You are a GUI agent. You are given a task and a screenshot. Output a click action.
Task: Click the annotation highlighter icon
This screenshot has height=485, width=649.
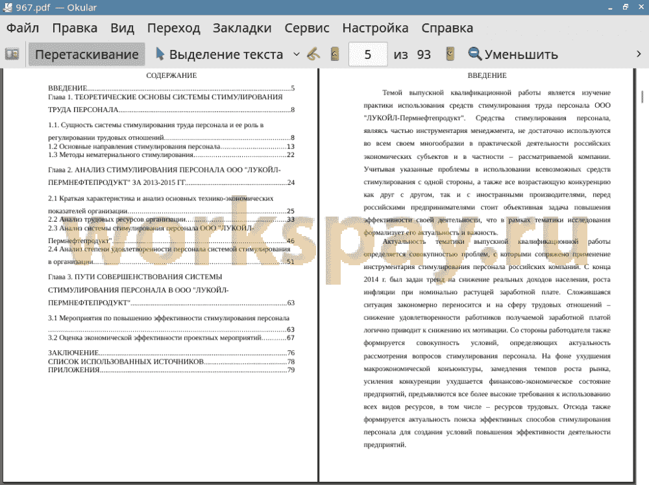[313, 54]
